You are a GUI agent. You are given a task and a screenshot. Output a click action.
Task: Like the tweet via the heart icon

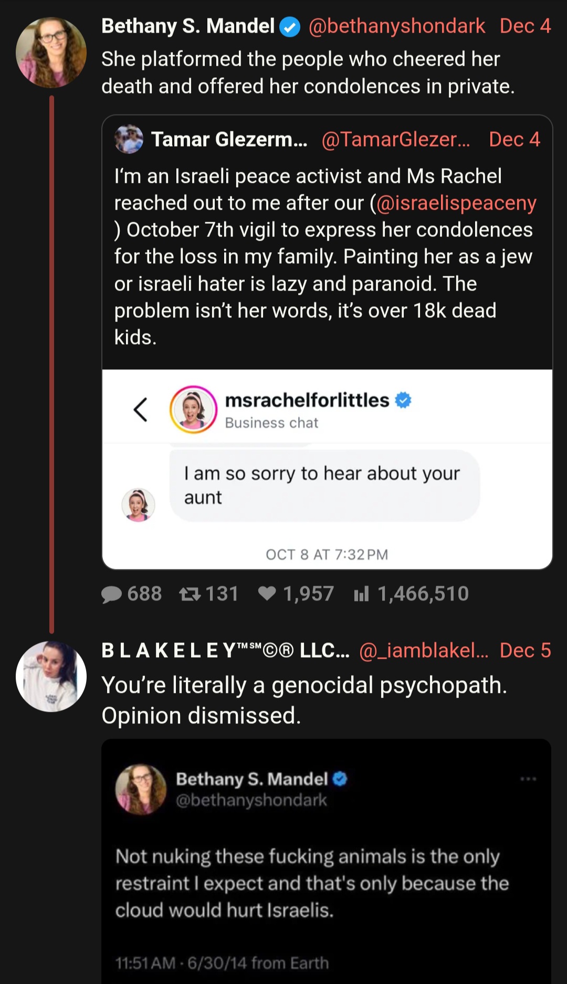267,594
